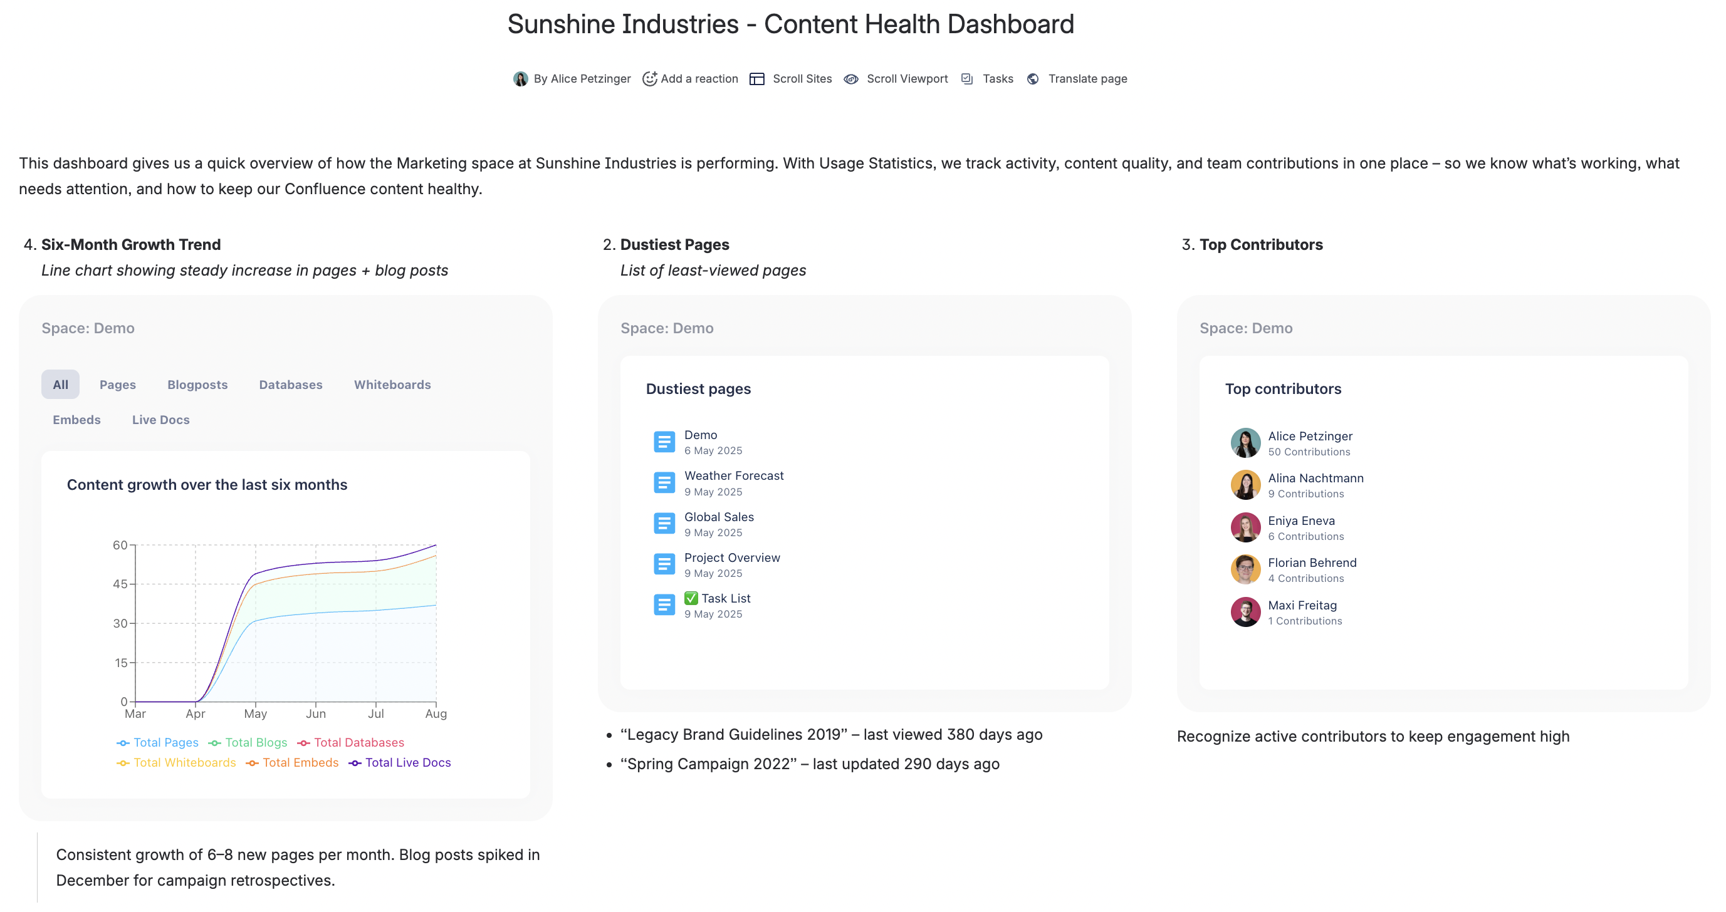Open the Scroll Sites link
Screen dimensions: 1726x912
tap(802, 79)
